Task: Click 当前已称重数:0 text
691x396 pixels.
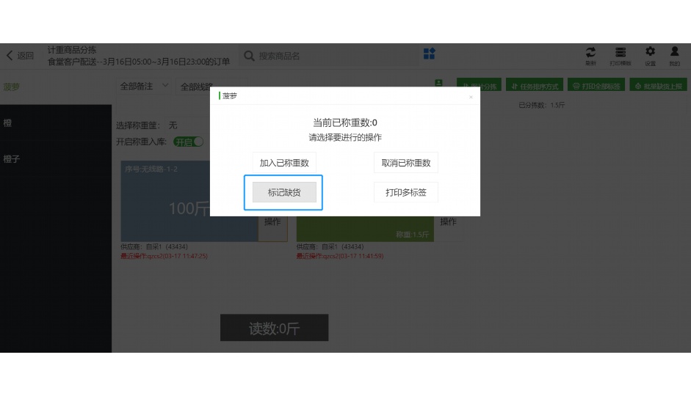Action: click(x=345, y=122)
